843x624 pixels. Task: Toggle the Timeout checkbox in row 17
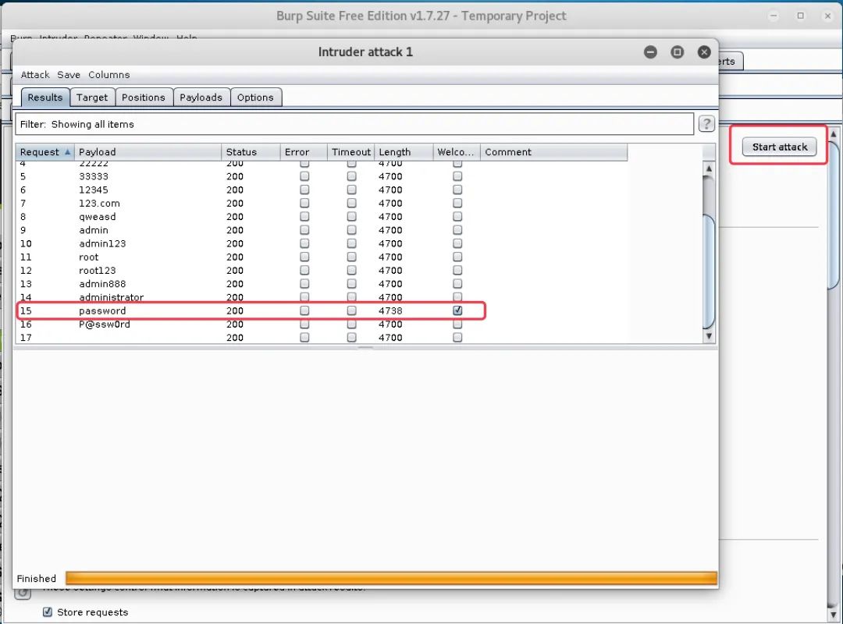click(351, 337)
